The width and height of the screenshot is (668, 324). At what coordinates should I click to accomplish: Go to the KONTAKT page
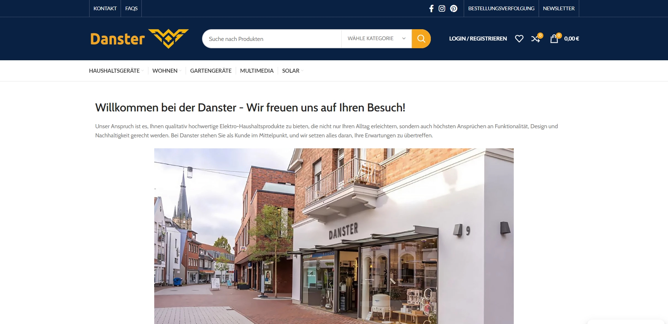105,8
